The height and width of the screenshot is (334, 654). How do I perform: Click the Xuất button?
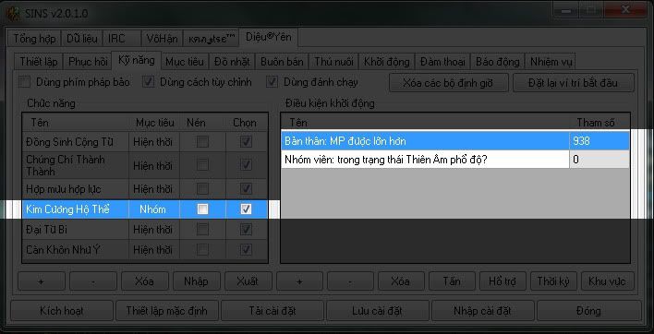coord(248,281)
